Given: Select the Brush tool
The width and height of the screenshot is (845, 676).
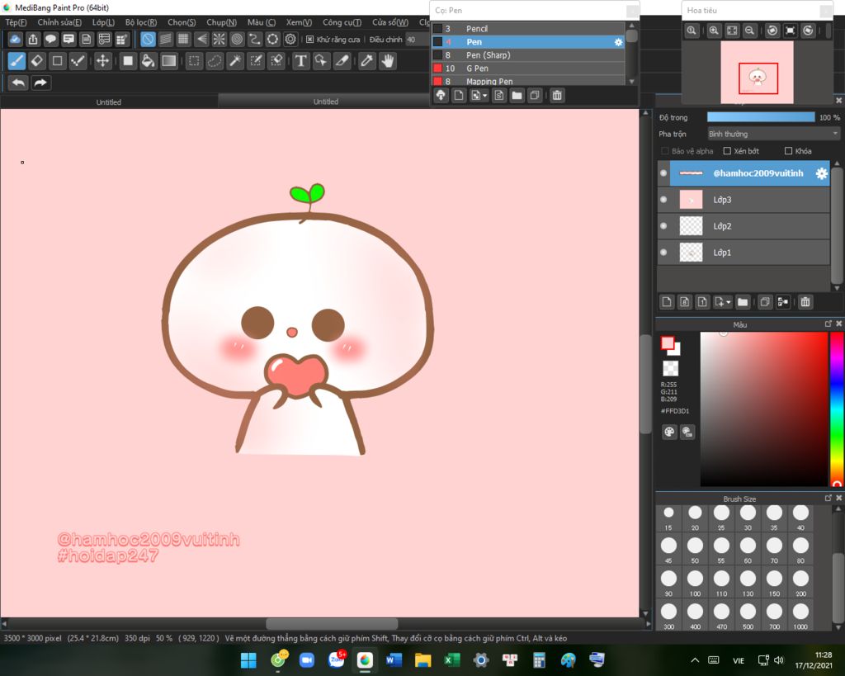Looking at the screenshot, I should (17, 61).
